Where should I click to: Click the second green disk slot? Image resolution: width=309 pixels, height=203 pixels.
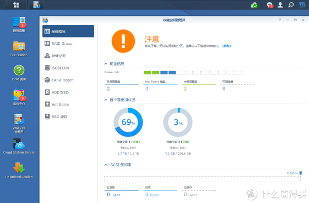click(x=156, y=73)
